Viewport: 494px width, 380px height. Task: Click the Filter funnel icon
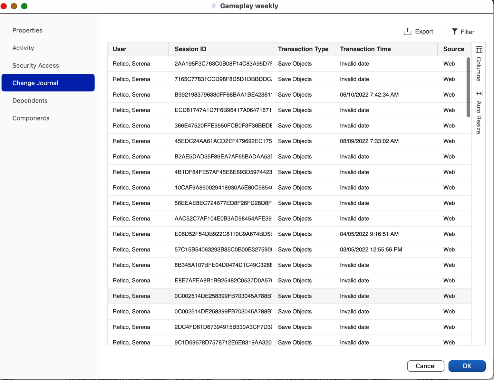tap(455, 31)
